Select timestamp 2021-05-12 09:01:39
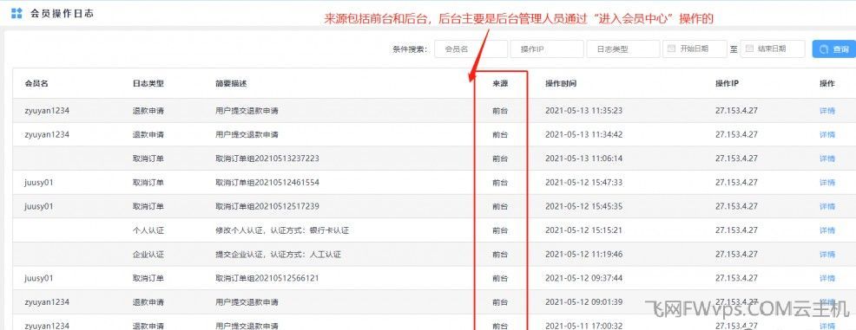The height and width of the screenshot is (330, 856). 583,302
